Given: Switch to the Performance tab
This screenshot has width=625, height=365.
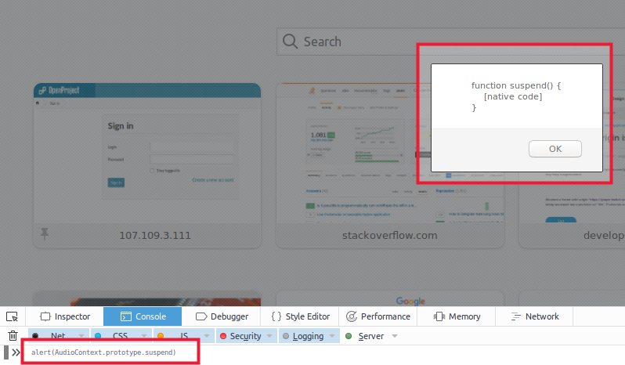Looking at the screenshot, I should (x=378, y=316).
